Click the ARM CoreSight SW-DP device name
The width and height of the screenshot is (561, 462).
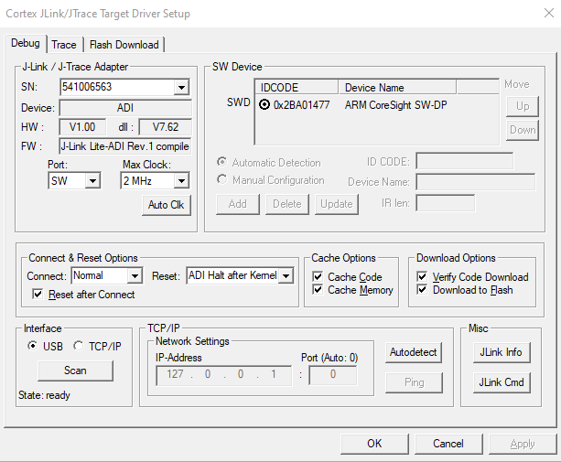coord(395,105)
